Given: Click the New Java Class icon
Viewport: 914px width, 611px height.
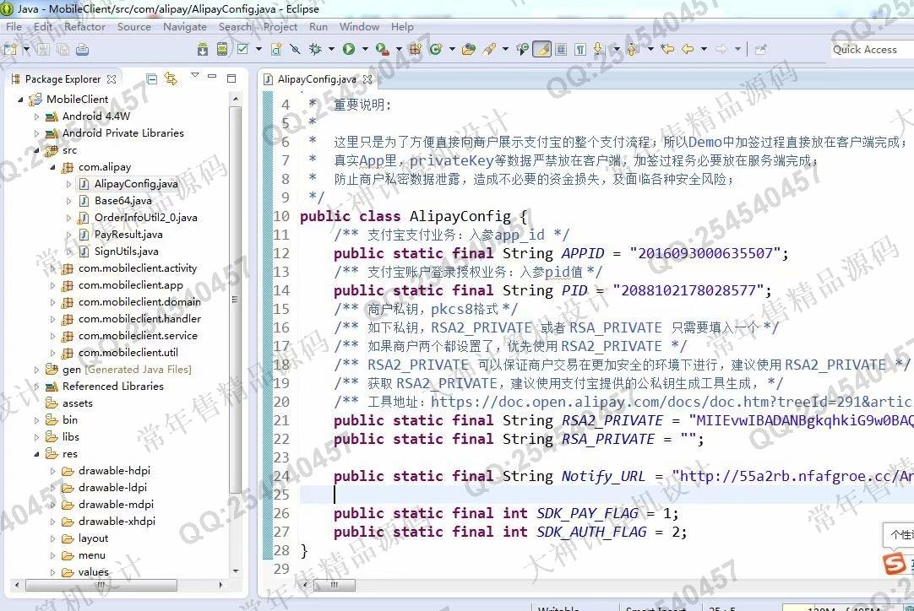Looking at the screenshot, I should (x=435, y=50).
